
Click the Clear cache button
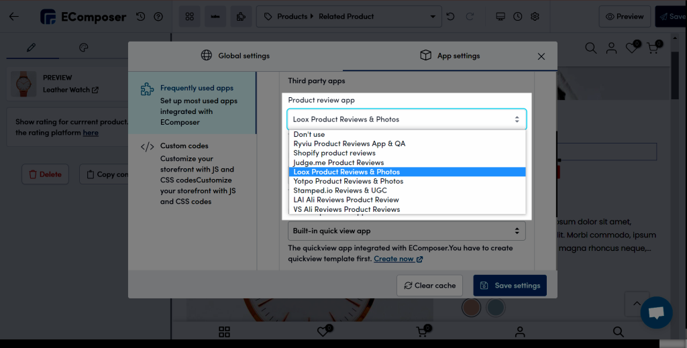point(430,286)
